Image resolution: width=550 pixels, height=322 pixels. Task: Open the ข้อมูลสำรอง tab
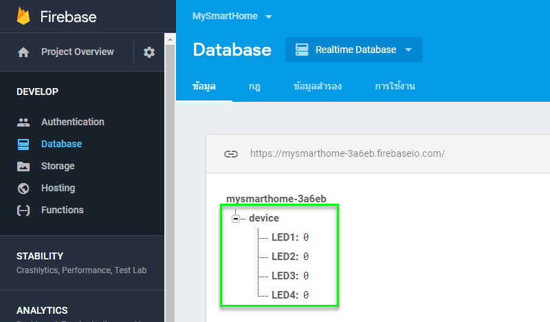pos(318,87)
